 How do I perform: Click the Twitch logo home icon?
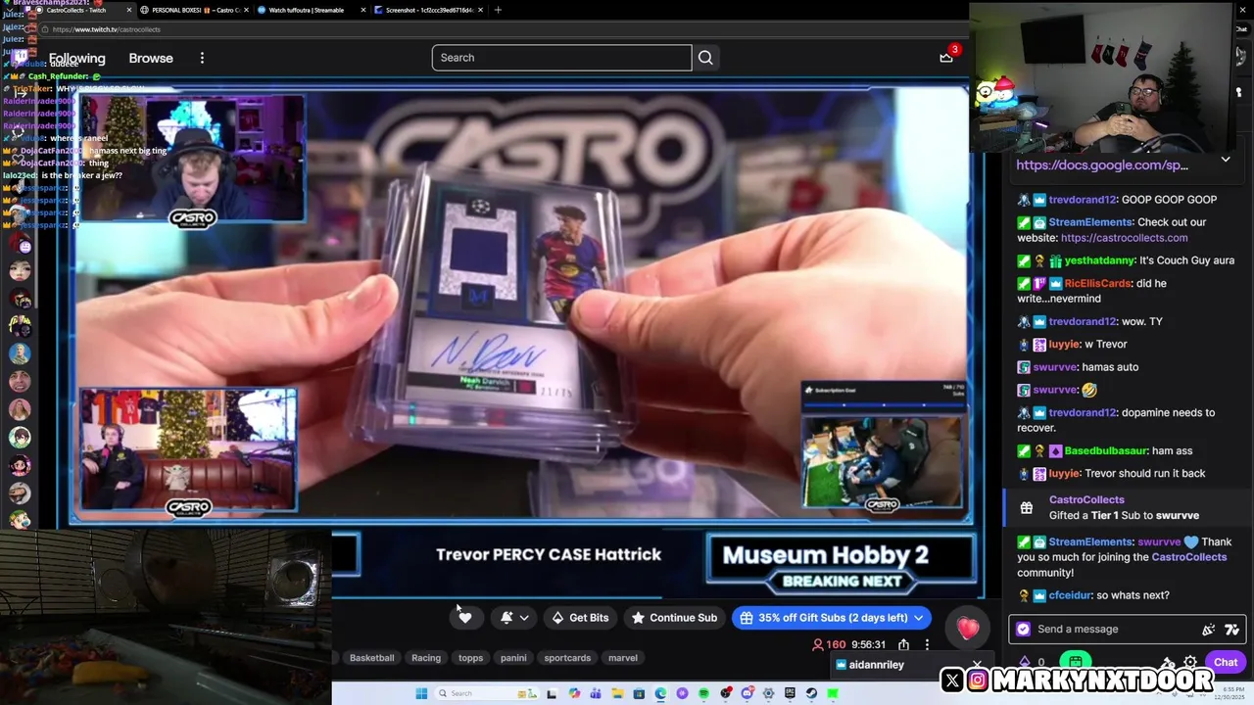(x=20, y=57)
